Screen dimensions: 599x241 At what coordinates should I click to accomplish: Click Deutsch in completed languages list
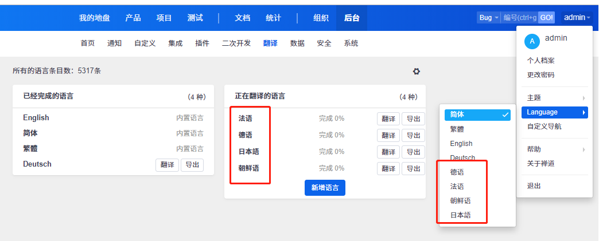pyautogui.click(x=37, y=164)
